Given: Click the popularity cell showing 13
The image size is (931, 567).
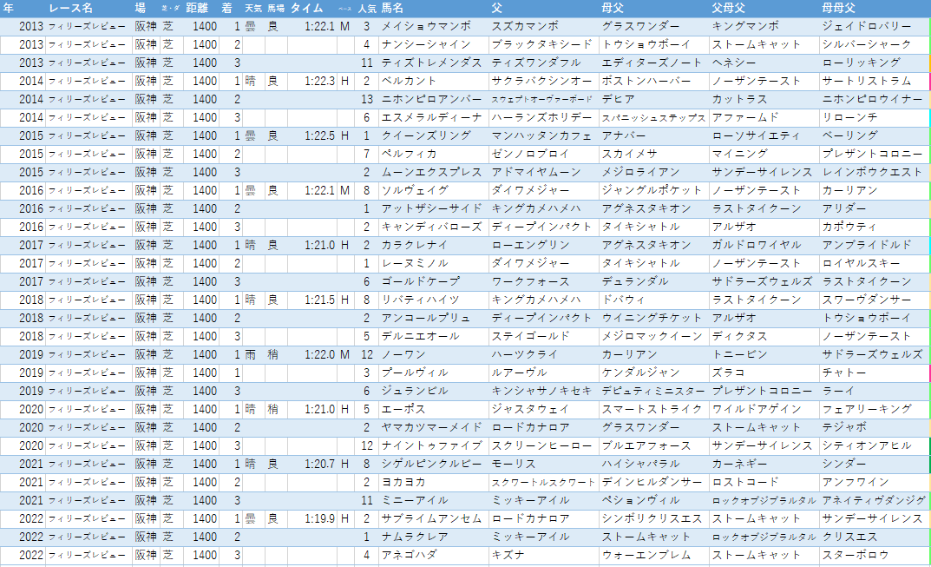Looking at the screenshot, I should [367, 99].
